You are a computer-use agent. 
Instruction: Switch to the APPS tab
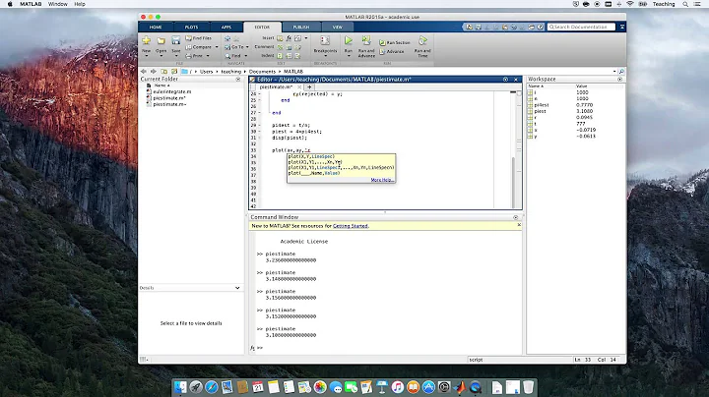tap(226, 28)
